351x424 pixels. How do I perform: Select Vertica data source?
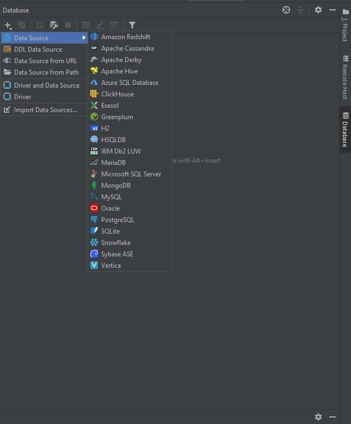click(x=130, y=265)
